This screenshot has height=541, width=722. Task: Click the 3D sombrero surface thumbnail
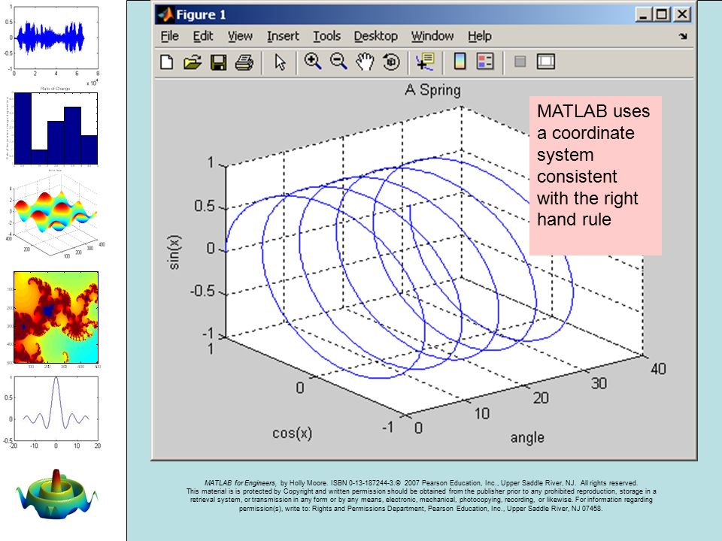pyautogui.click(x=56, y=496)
